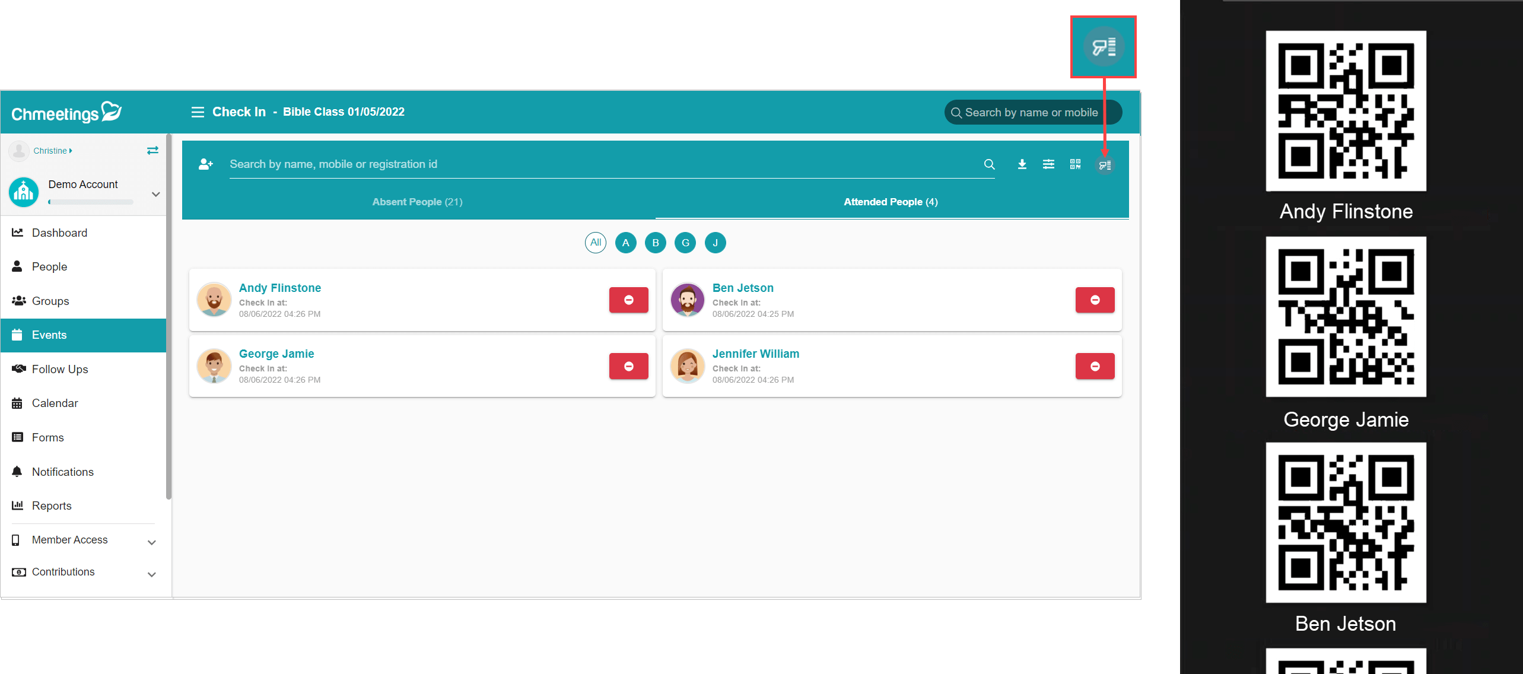Open Groups in sidebar
Image resolution: width=1523 pixels, height=674 pixels.
click(x=84, y=301)
